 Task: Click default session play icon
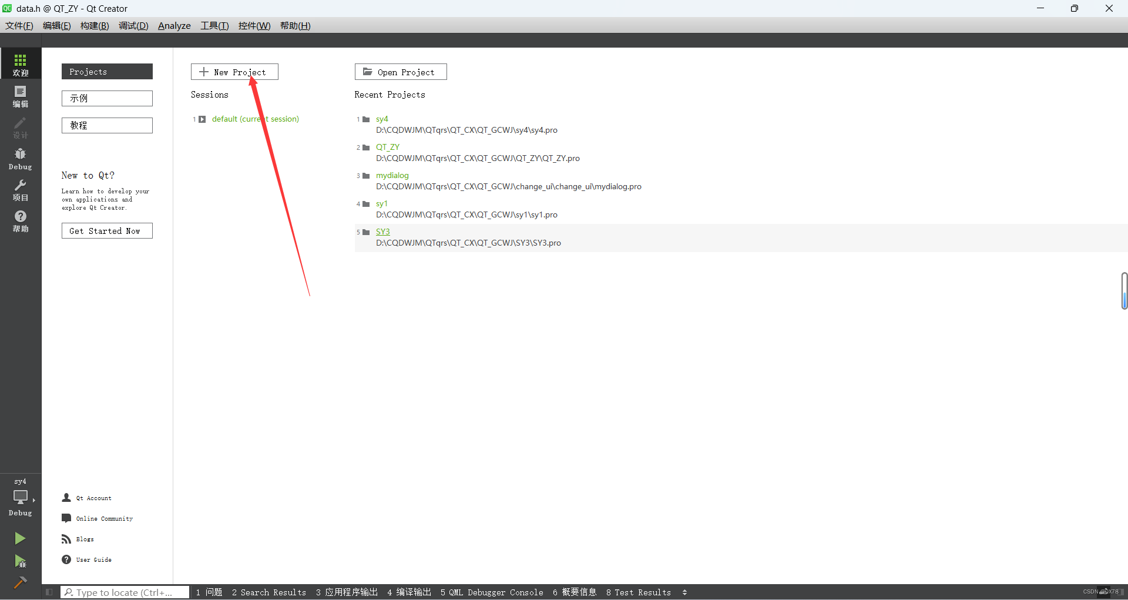click(202, 119)
